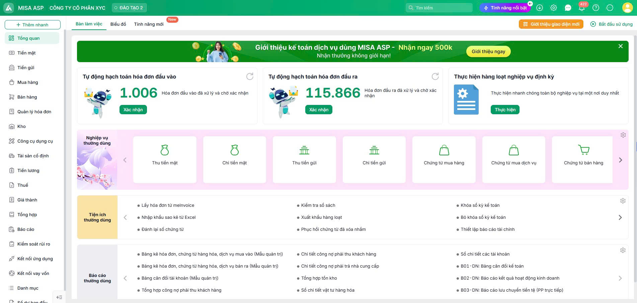
Task: Open 'B01-DN: Bảng cân đối kế toán' report
Action: [492, 266]
